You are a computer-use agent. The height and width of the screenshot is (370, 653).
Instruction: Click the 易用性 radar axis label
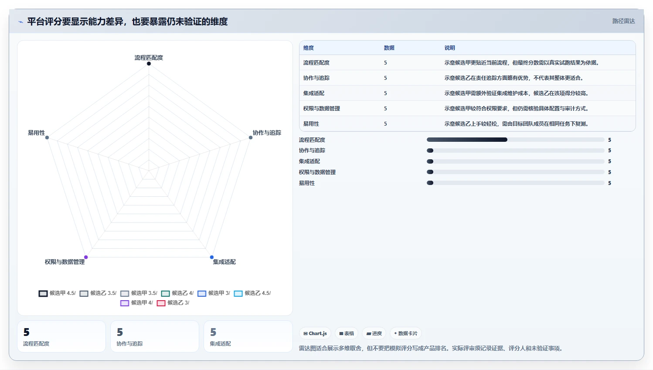tap(36, 133)
